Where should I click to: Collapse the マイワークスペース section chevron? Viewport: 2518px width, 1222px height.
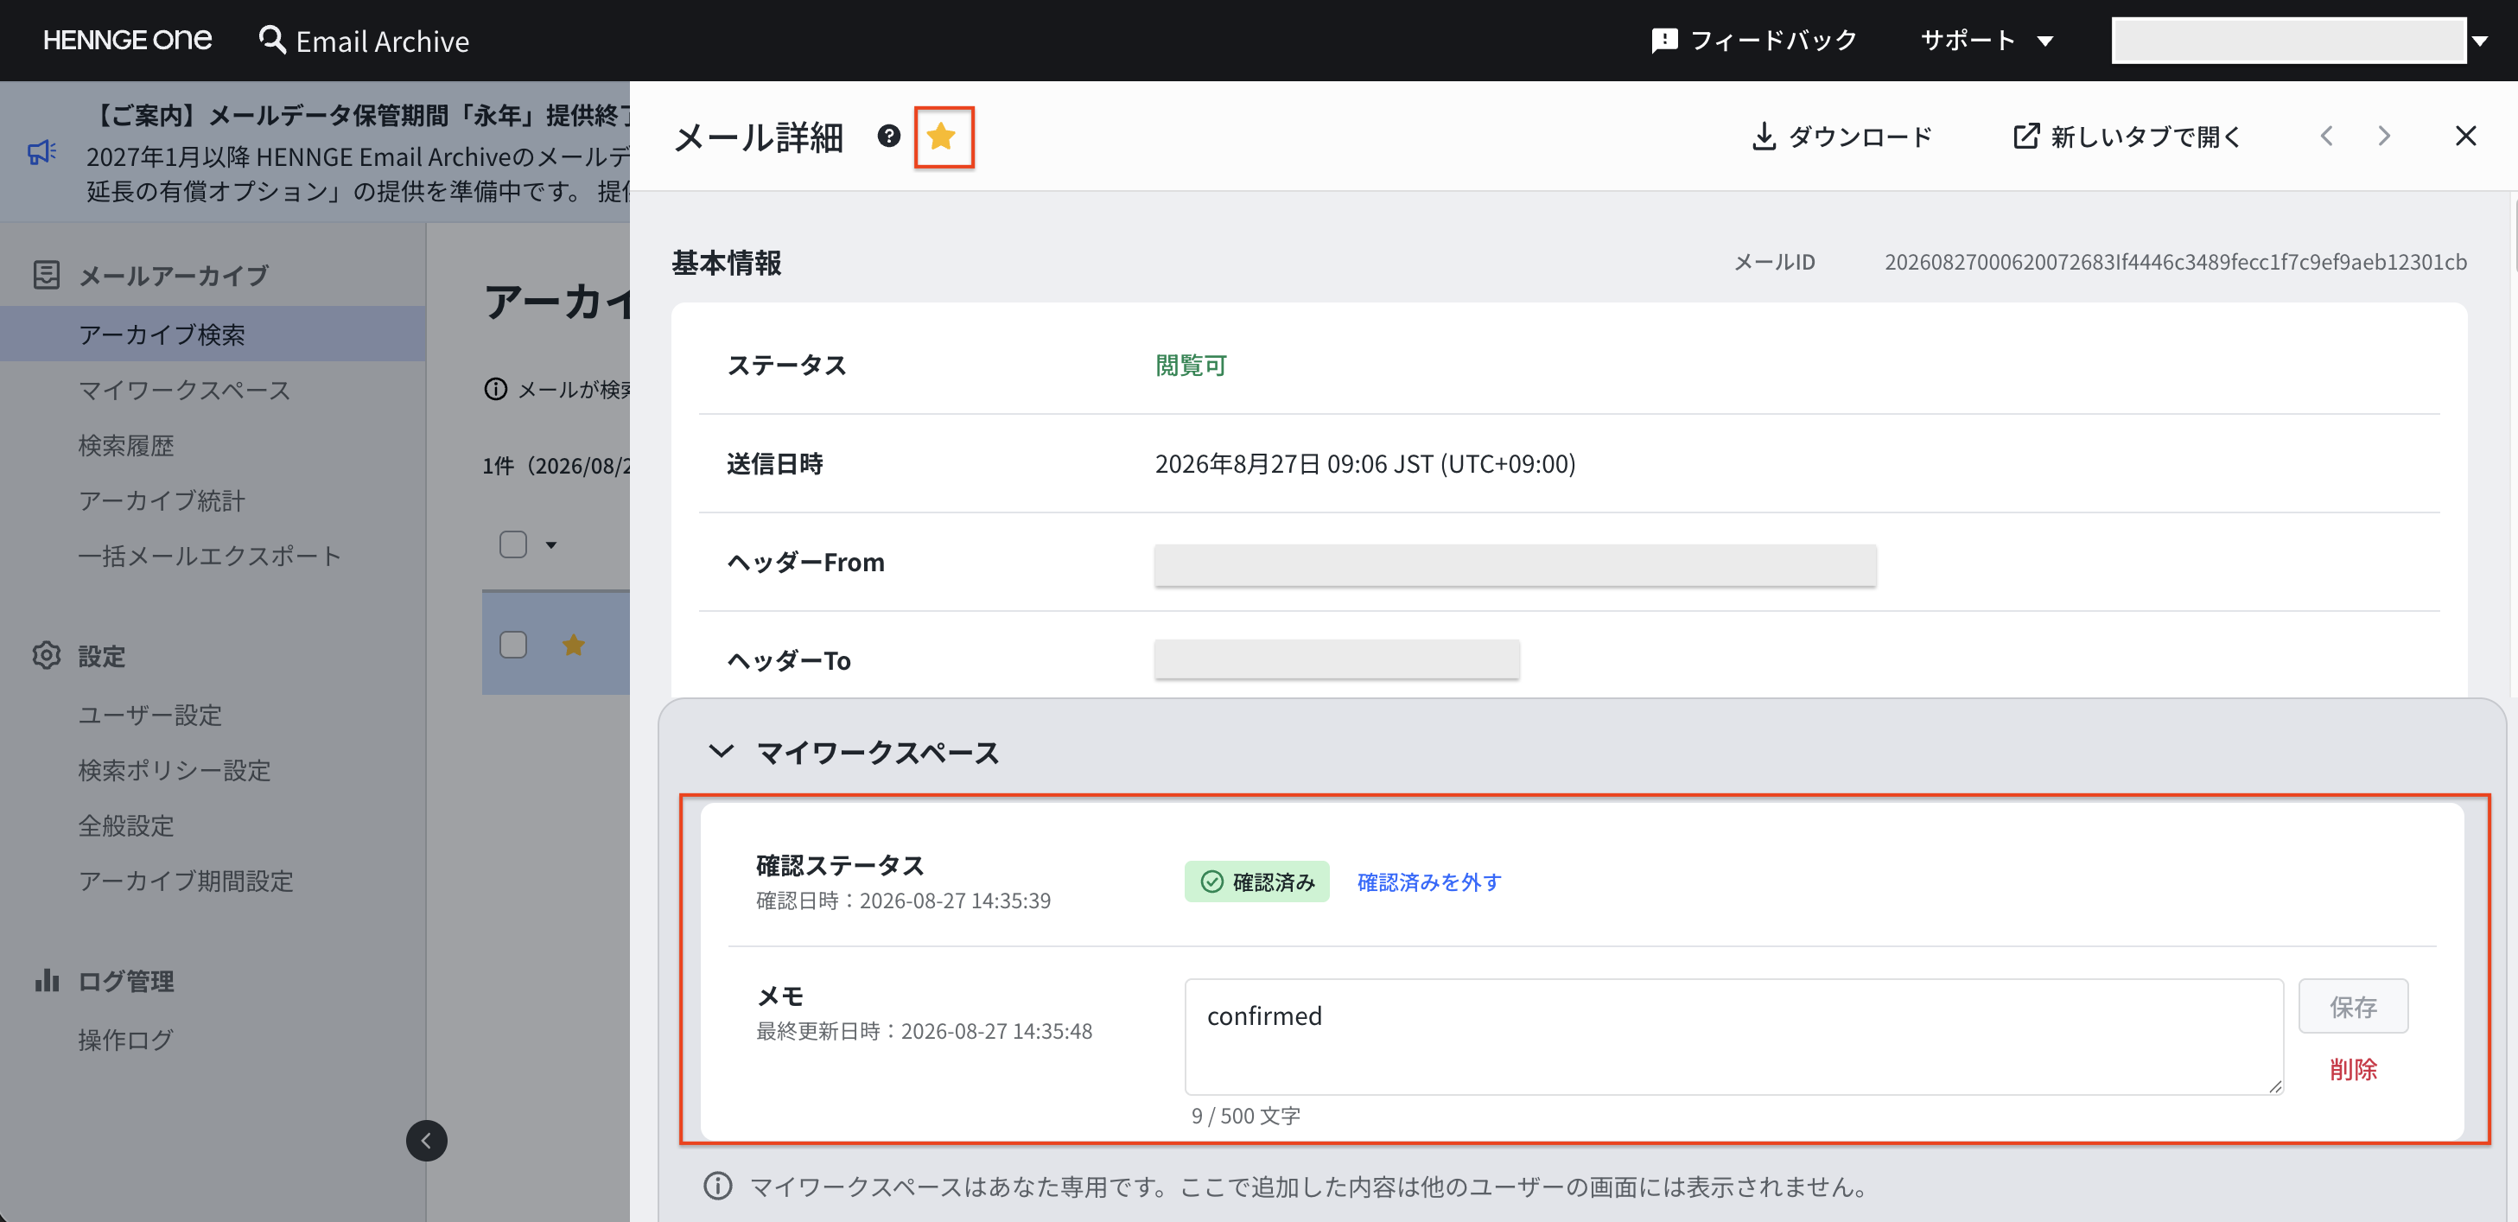(721, 752)
